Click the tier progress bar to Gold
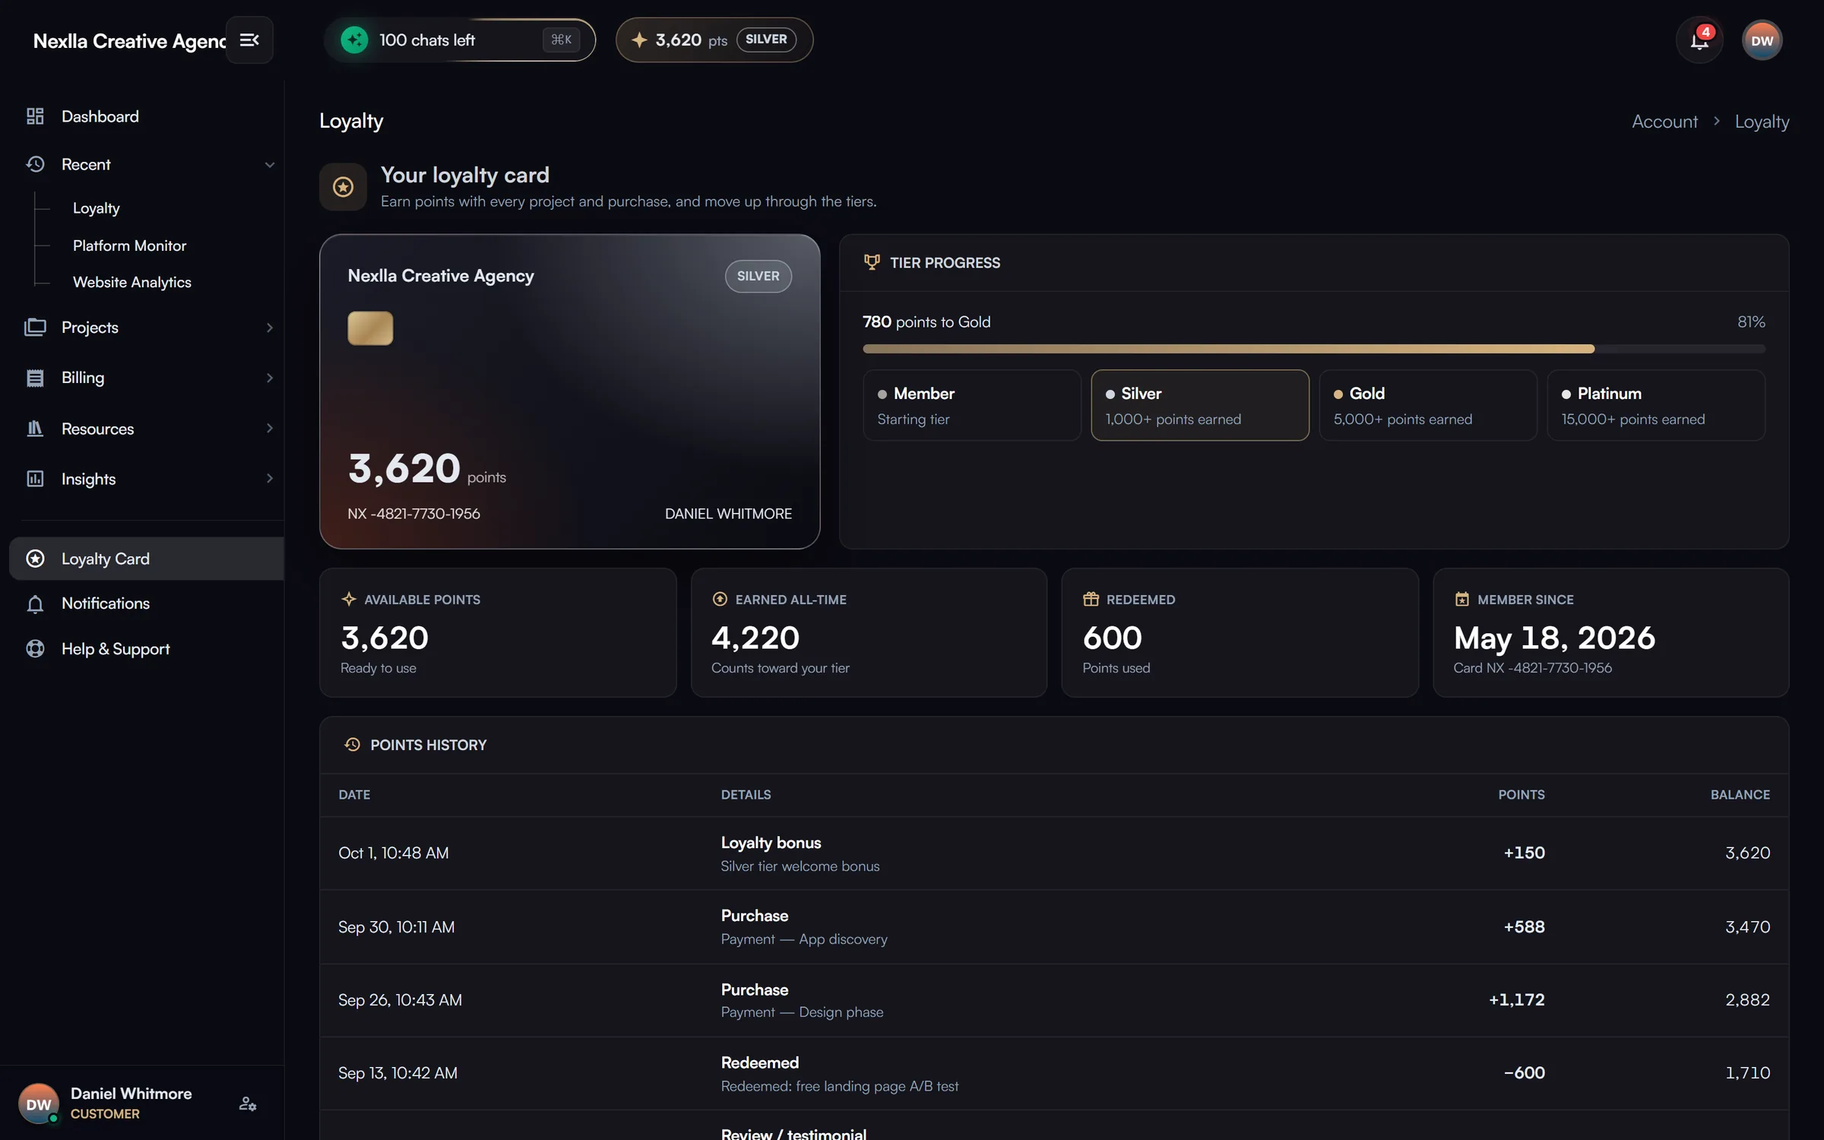The width and height of the screenshot is (1824, 1140). point(1313,349)
